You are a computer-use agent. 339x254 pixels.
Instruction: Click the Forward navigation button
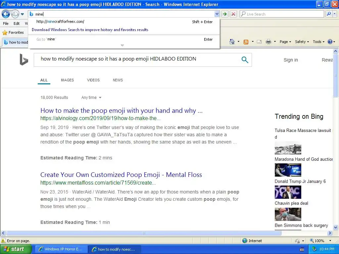point(15,14)
